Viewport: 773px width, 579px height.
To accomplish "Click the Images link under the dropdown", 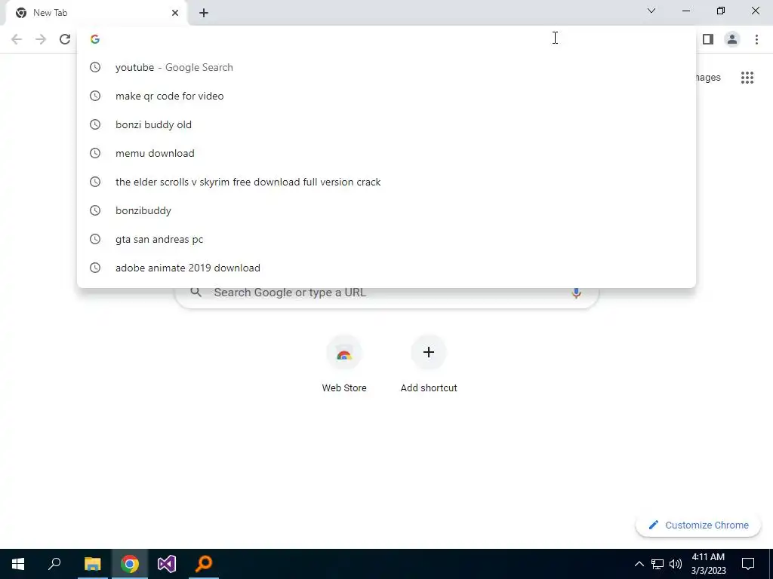I will click(x=708, y=78).
